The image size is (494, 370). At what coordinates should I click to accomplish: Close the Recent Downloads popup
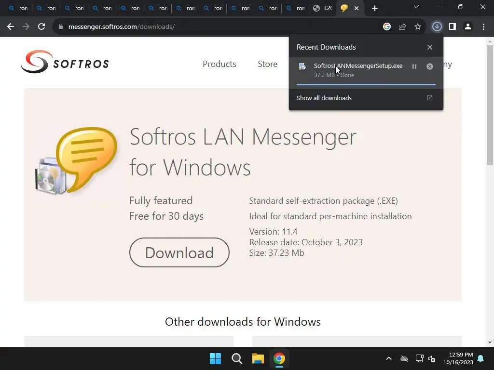[430, 47]
